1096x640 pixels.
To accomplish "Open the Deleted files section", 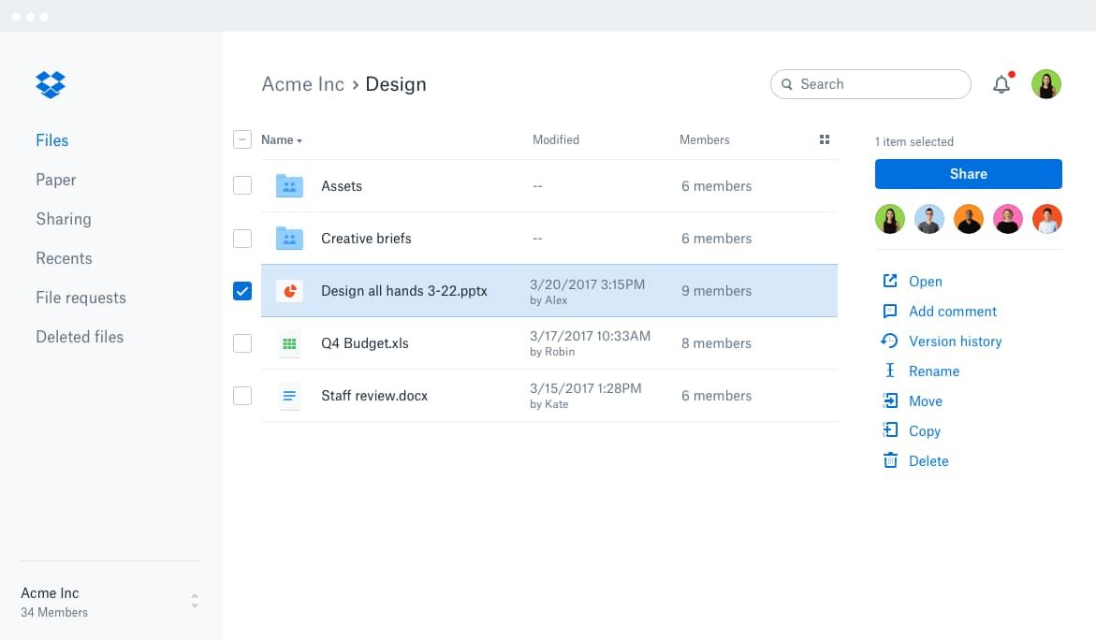I will pyautogui.click(x=80, y=337).
